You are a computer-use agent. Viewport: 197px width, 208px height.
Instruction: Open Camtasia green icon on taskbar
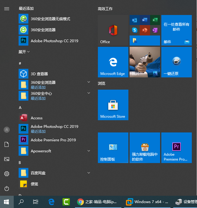66,202
